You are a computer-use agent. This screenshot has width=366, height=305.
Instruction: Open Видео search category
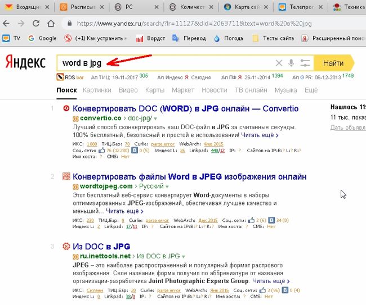128,90
